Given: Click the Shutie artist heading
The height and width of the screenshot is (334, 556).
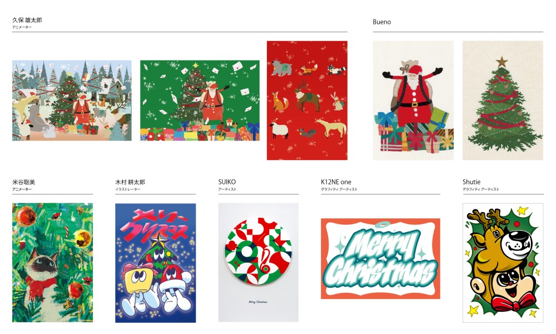Looking at the screenshot, I should [471, 182].
